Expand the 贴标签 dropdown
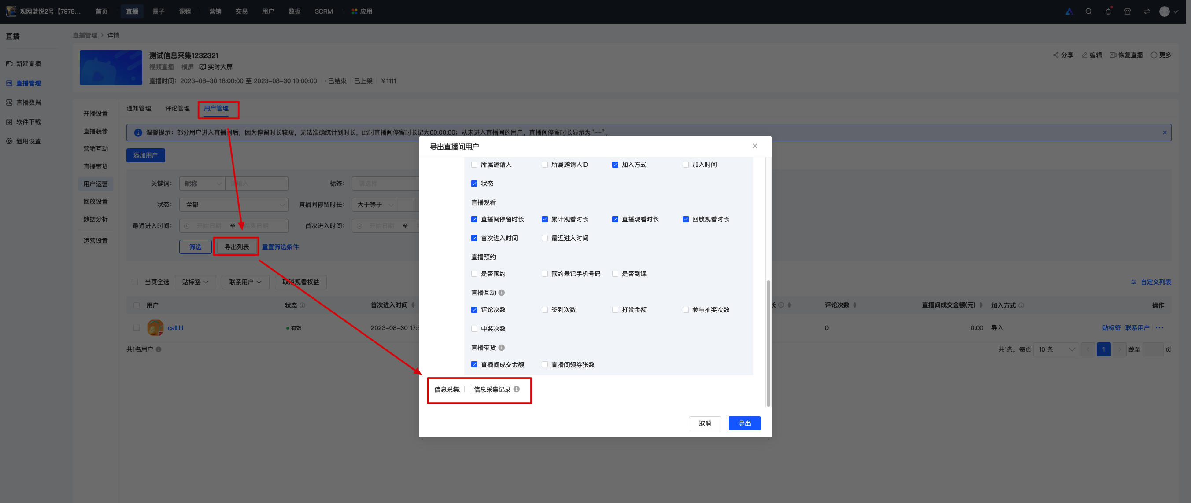Screen dimensions: 1191x503 (195, 282)
